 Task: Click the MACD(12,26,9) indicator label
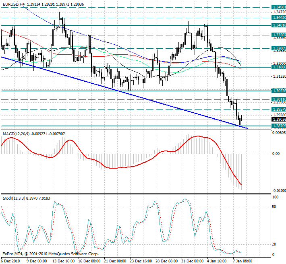(17, 133)
